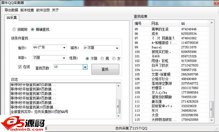219x132 pixels.
Task: Select result row 大师物流研发...
Action: 171,120
